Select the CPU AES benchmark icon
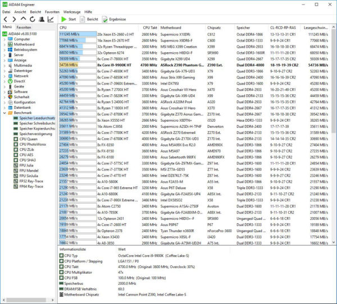Viewport: 337px width, 304px height. click(16, 155)
